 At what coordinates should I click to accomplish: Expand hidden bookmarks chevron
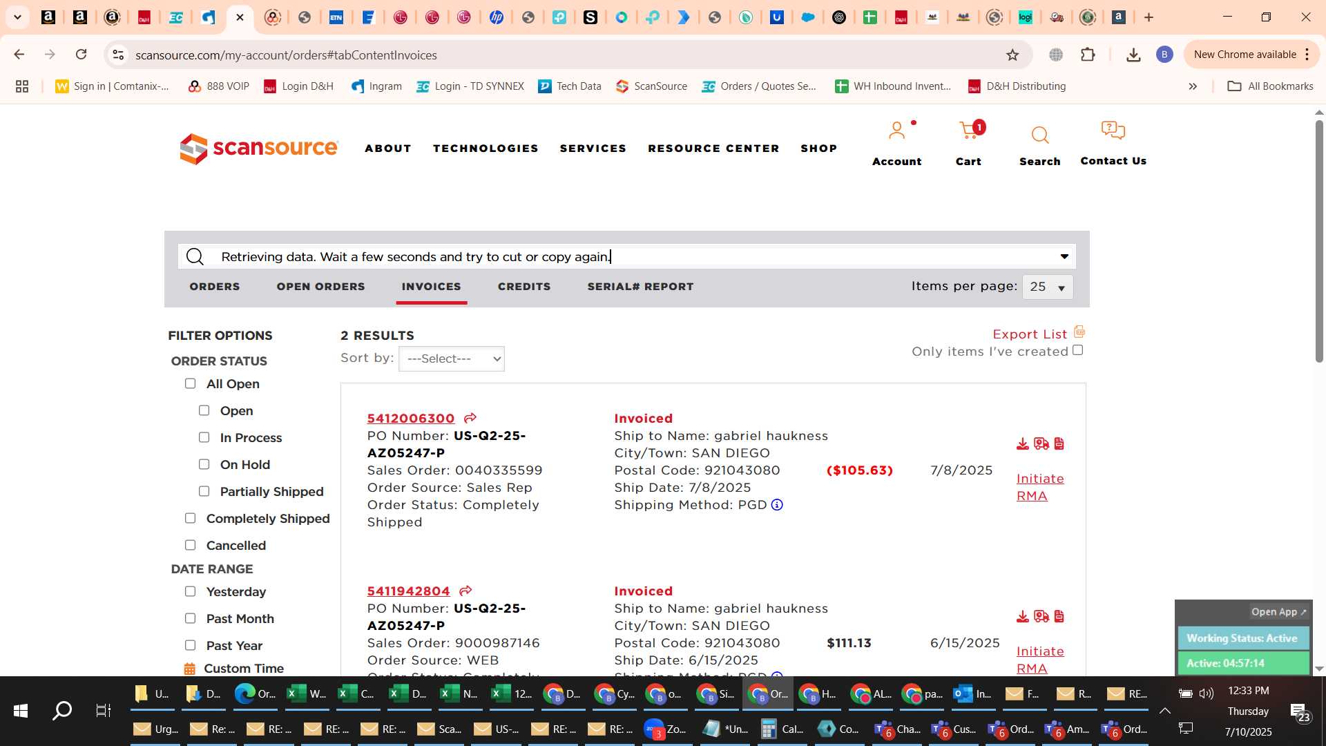1193,86
